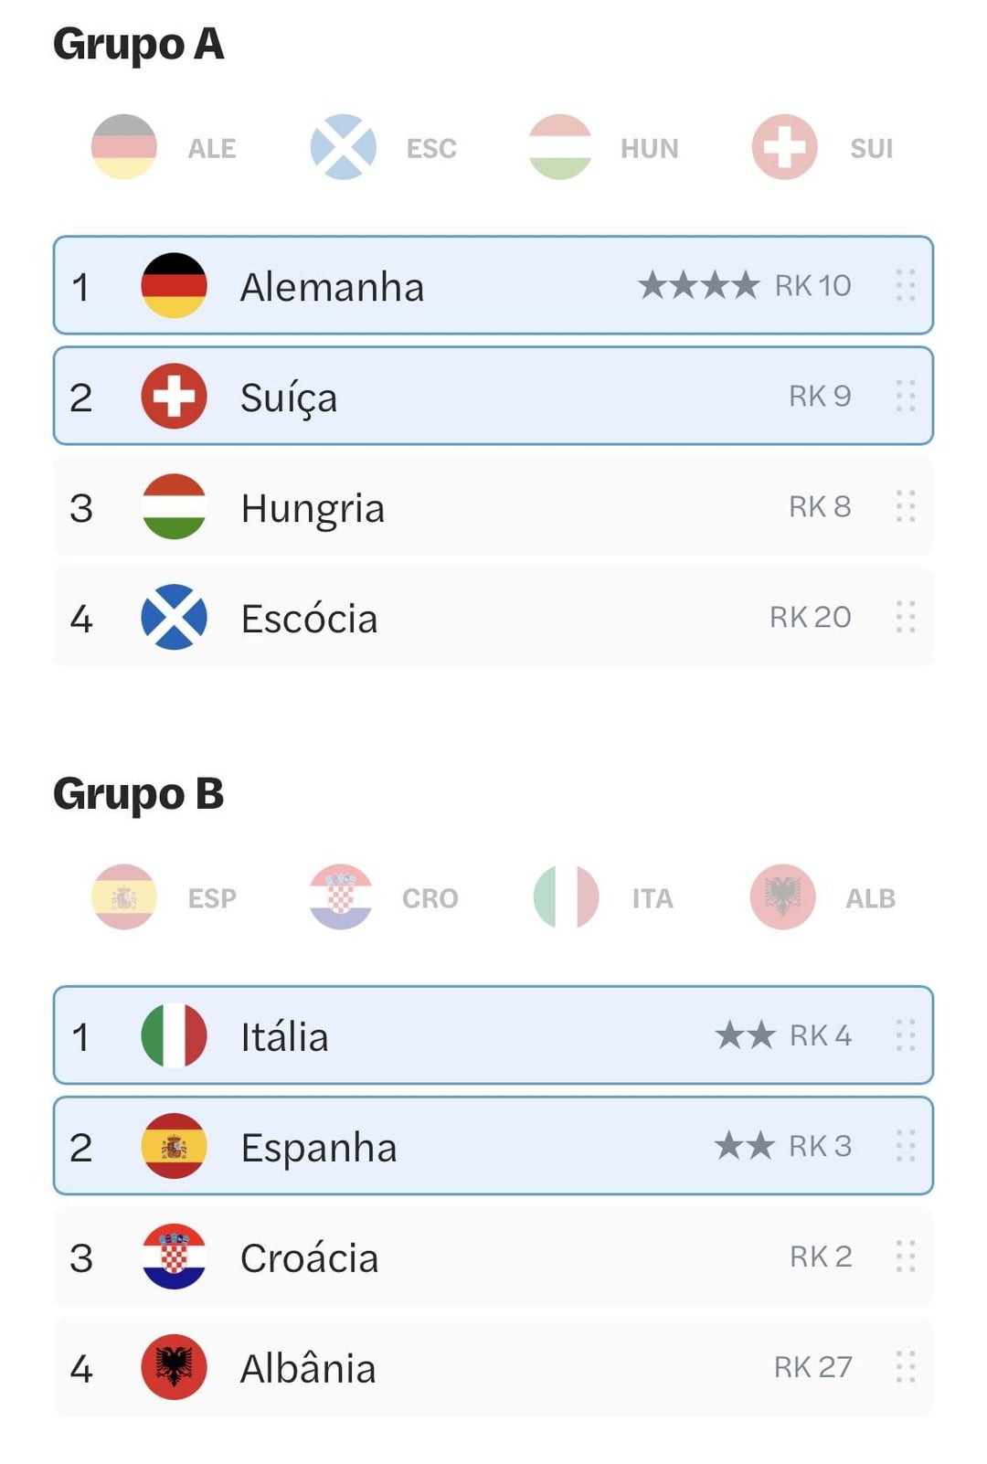Select the Croatia flag icon labeled CRO
This screenshot has width=987, height=1464.
click(x=341, y=897)
